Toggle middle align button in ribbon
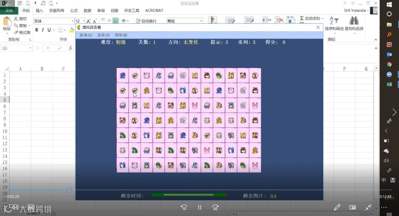The height and width of the screenshot is (216, 399). (x=109, y=21)
